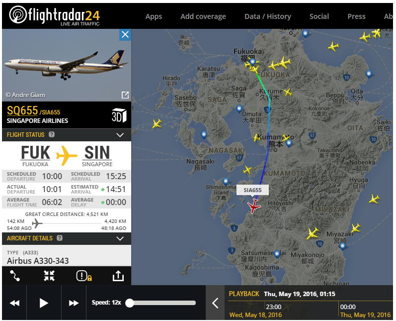Click the share upload icon
The width and height of the screenshot is (396, 321).
click(x=118, y=276)
